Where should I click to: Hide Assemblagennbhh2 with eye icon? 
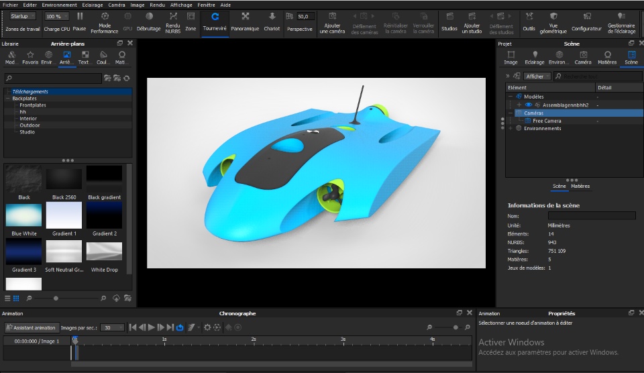529,105
